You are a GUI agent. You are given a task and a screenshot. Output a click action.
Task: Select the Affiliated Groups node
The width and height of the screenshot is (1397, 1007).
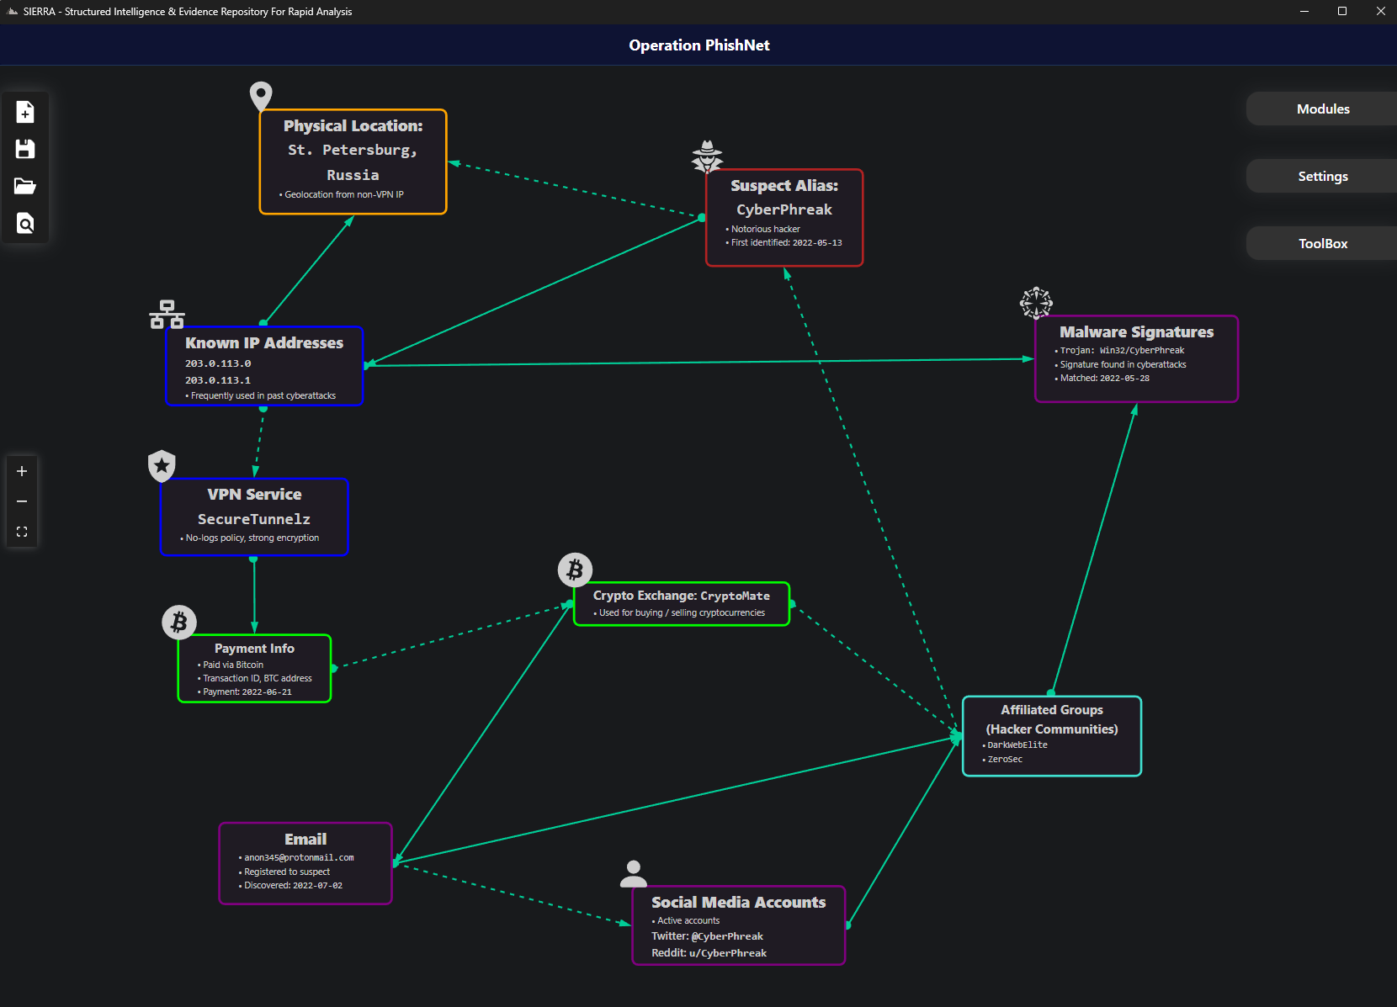(x=1052, y=736)
